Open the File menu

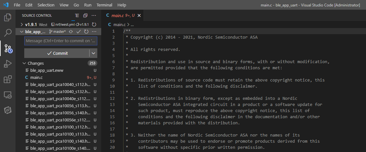click(17, 5)
